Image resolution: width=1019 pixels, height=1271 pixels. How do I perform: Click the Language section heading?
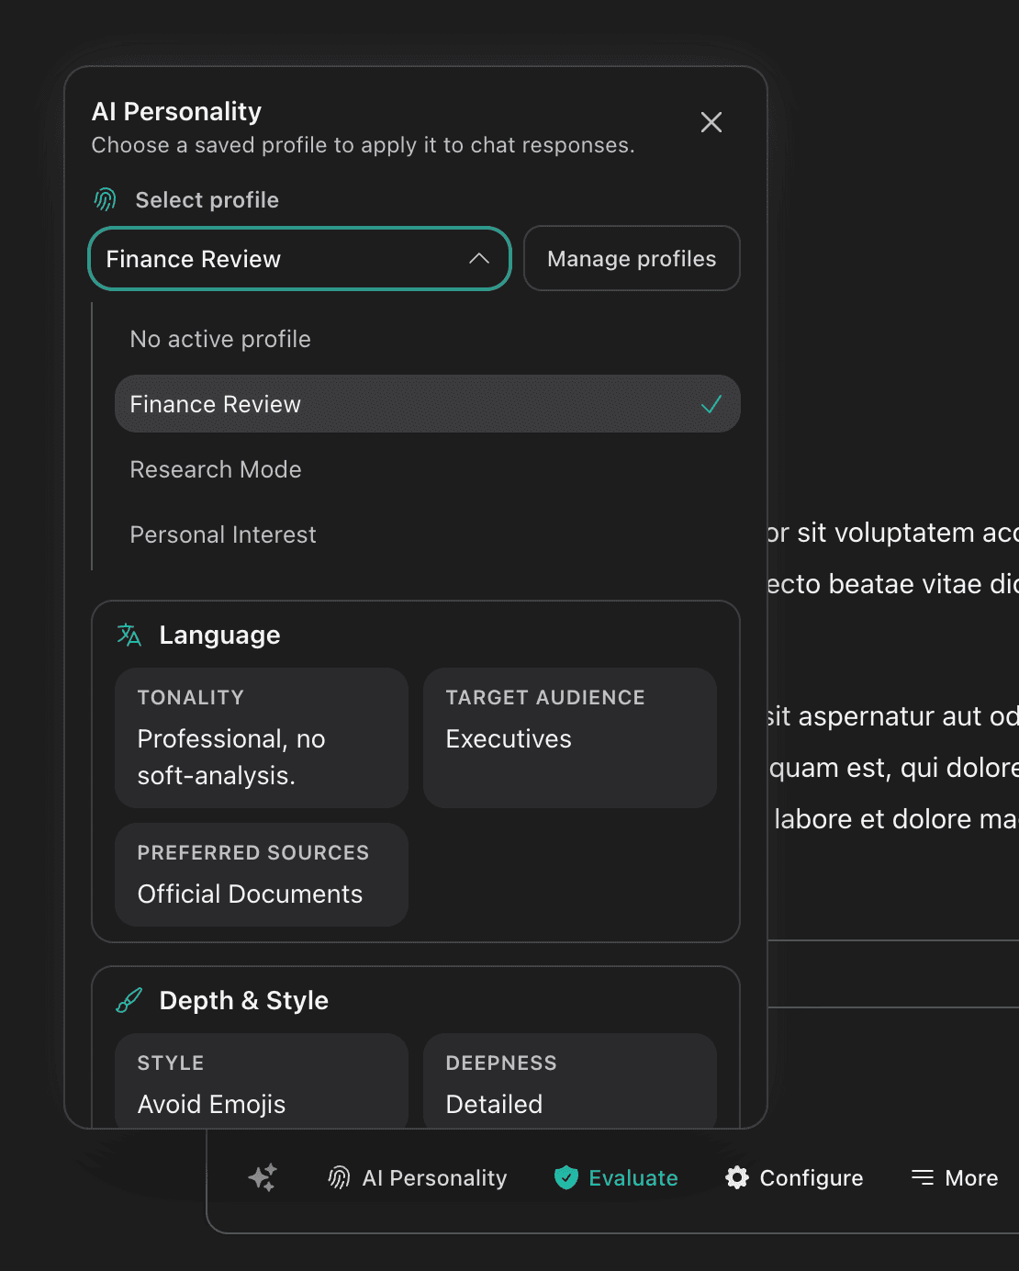[219, 635]
